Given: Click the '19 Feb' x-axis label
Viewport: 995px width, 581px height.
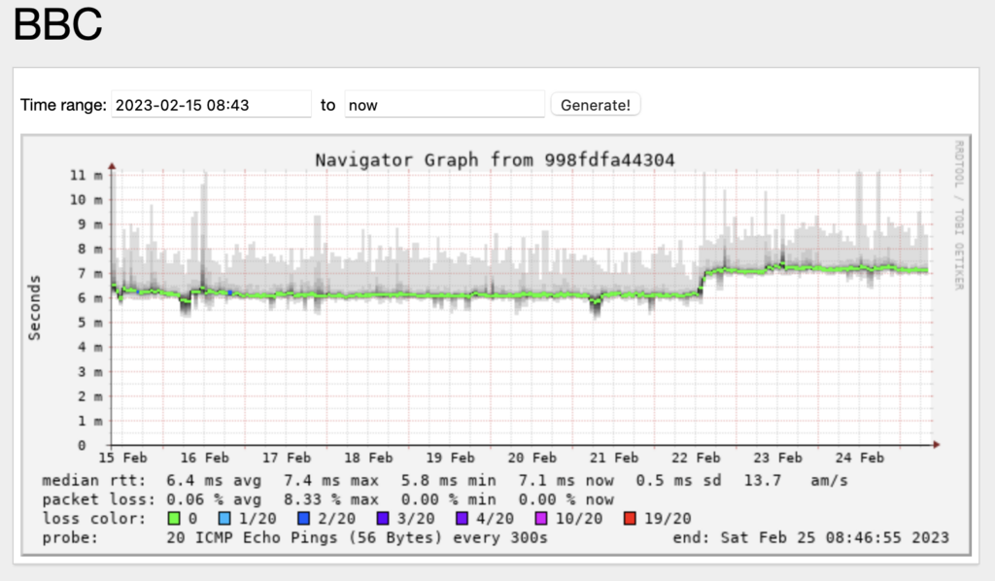Looking at the screenshot, I should (450, 458).
